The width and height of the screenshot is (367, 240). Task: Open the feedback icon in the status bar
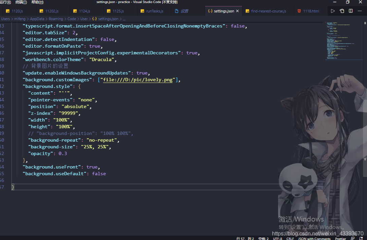(x=353, y=238)
